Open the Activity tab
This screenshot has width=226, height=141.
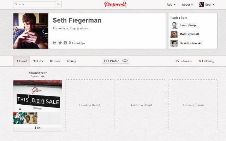71,61
